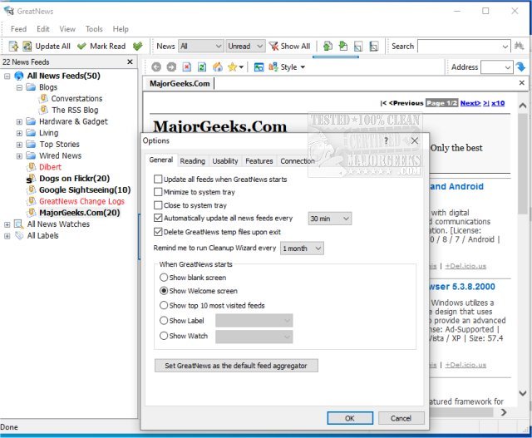Open the Edit menu
Viewport: 532px width, 438px height.
coord(43,29)
